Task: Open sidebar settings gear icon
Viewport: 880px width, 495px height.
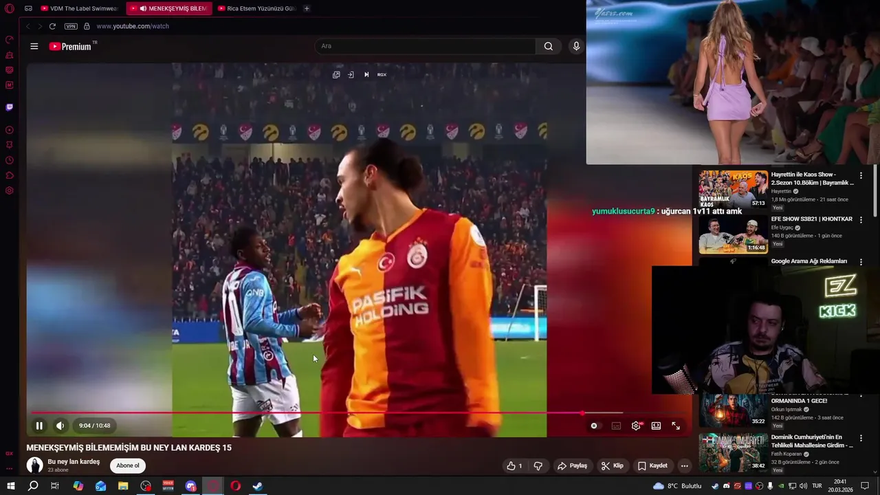Action: click(10, 190)
